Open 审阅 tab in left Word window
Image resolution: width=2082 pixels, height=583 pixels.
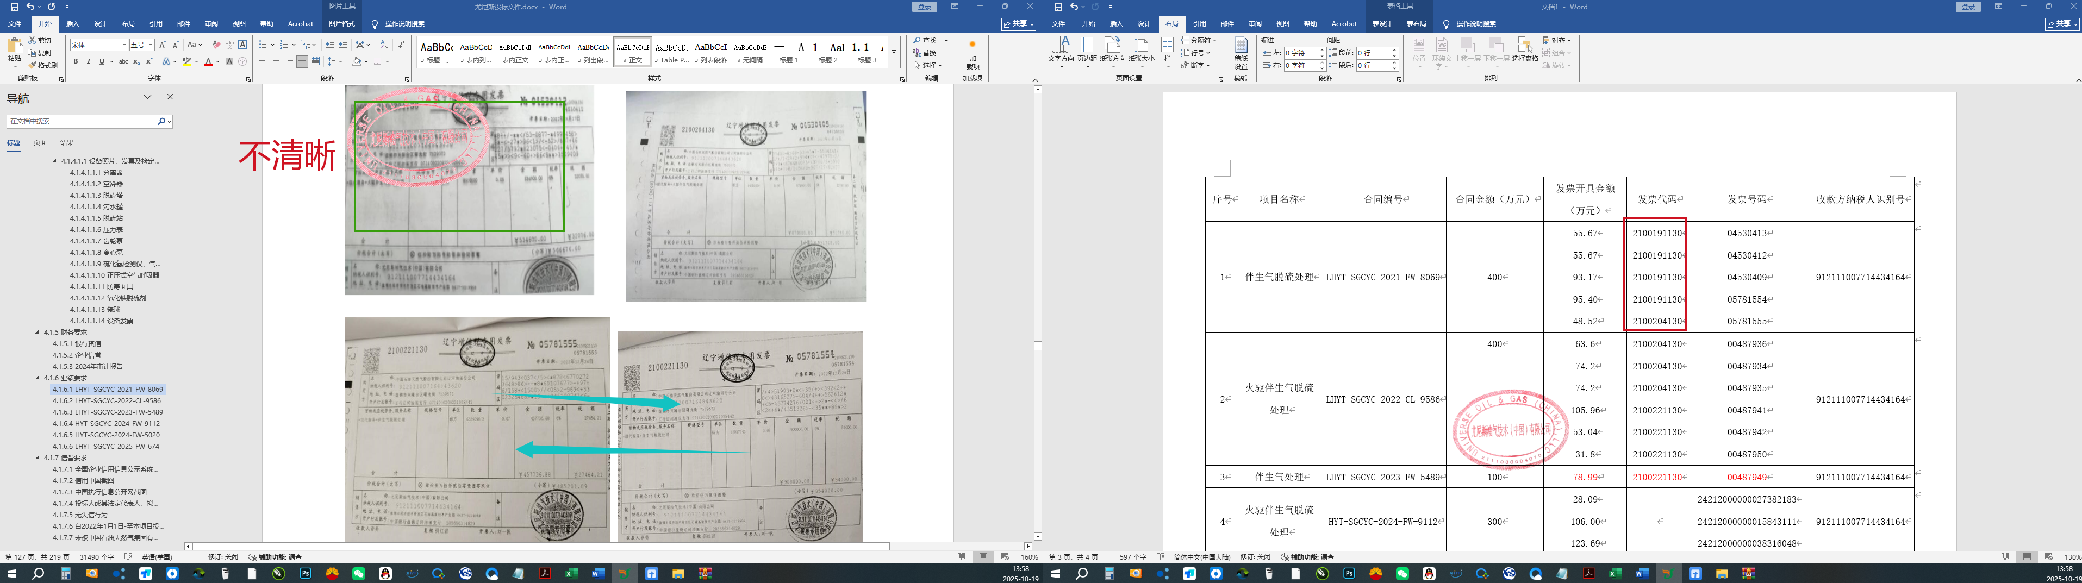(212, 23)
